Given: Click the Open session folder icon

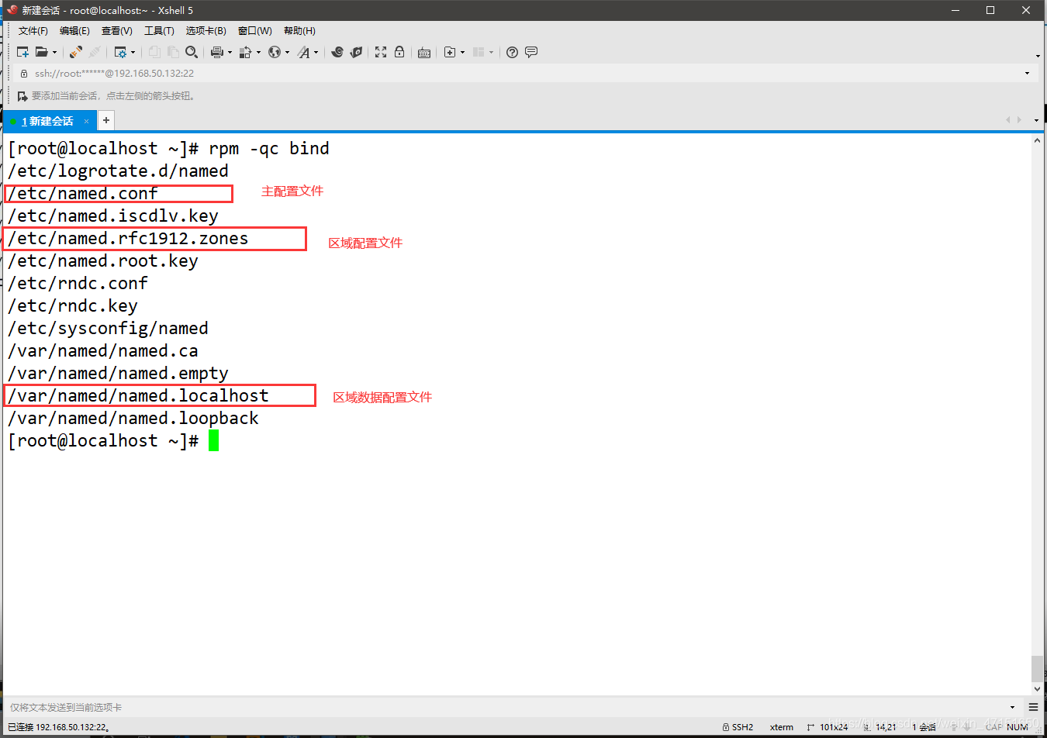Looking at the screenshot, I should point(41,52).
